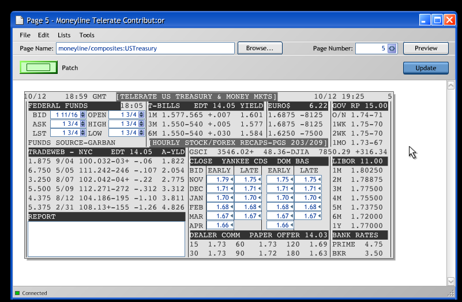This screenshot has width=462, height=302.
Task: Adjust the ASK federal funds spinner
Action: pyautogui.click(x=83, y=124)
